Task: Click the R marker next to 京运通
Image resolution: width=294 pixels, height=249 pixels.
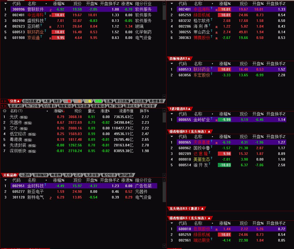Action: click(50, 38)
